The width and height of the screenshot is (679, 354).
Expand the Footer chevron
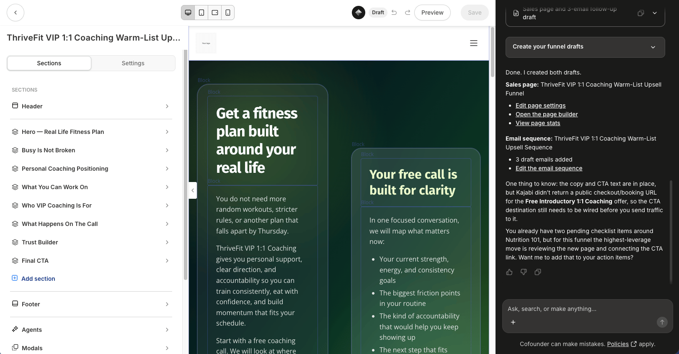pyautogui.click(x=167, y=304)
